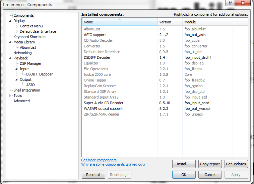This screenshot has height=184, width=254.
Task: Open Why are some components grayed out link
Action: [x=113, y=164]
